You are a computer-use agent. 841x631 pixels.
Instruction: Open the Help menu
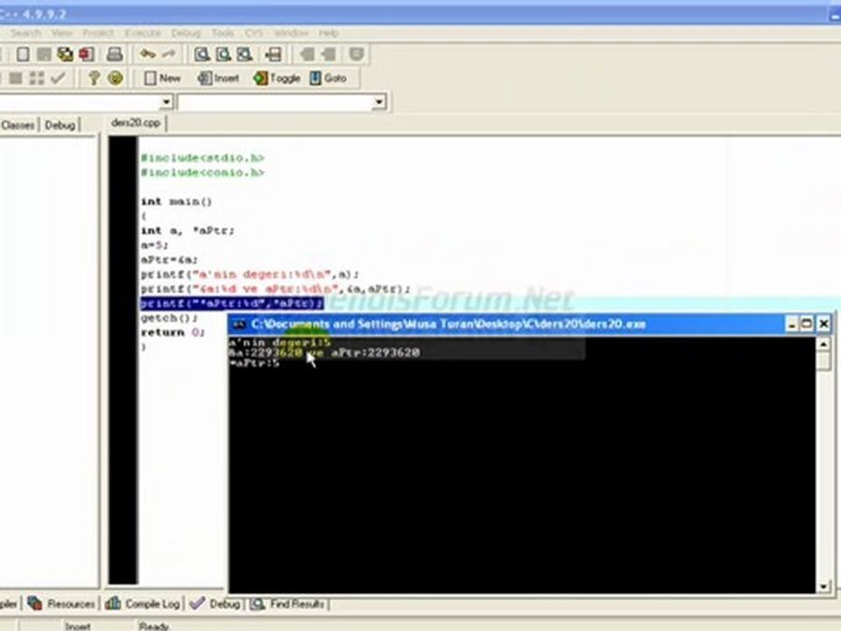[x=329, y=33]
